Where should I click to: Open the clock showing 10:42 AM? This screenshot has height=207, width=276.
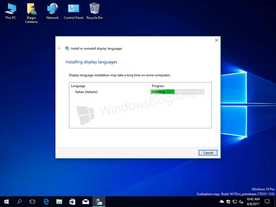click(x=253, y=202)
